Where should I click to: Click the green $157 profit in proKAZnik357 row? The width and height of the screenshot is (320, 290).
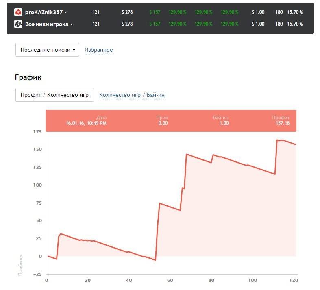155,12
